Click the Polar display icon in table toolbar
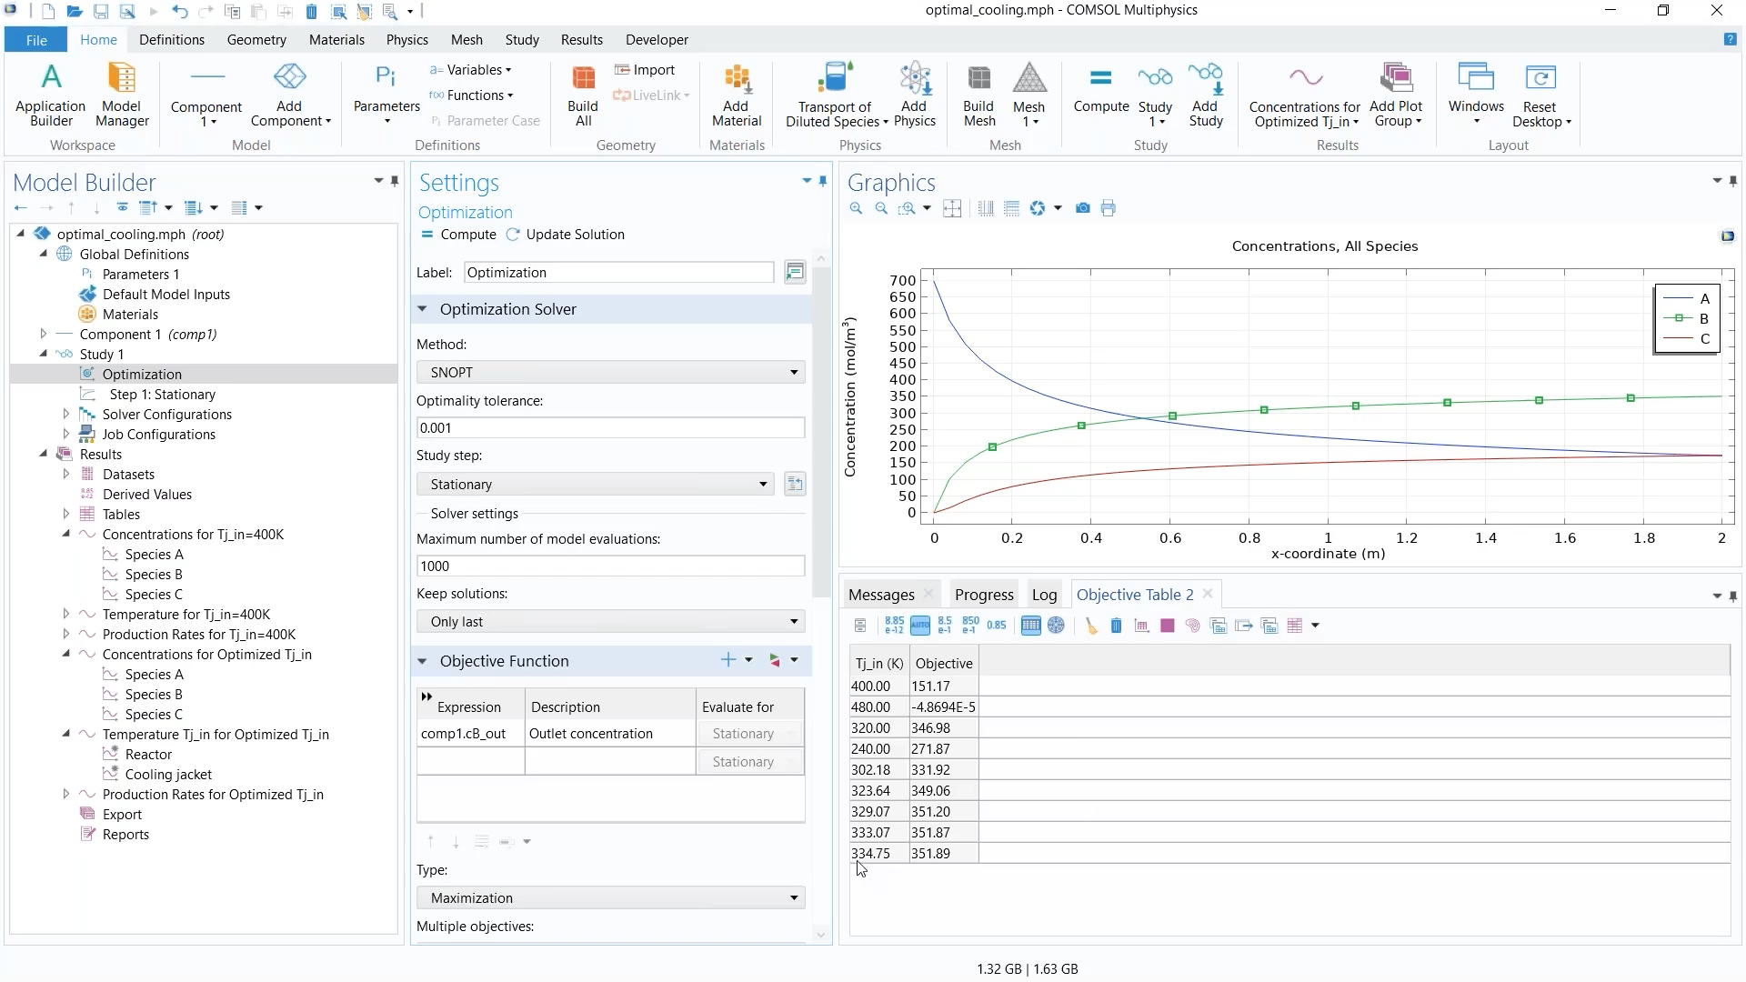1746x982 pixels. pyautogui.click(x=1056, y=626)
